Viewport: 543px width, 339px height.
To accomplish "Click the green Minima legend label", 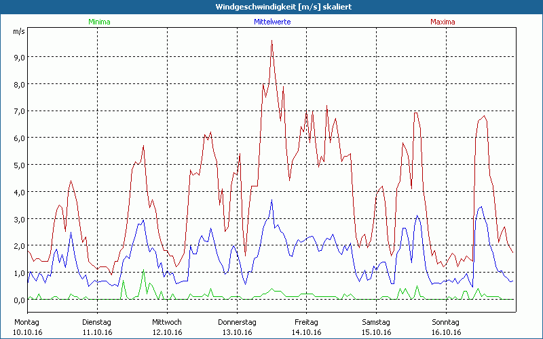I will (99, 22).
